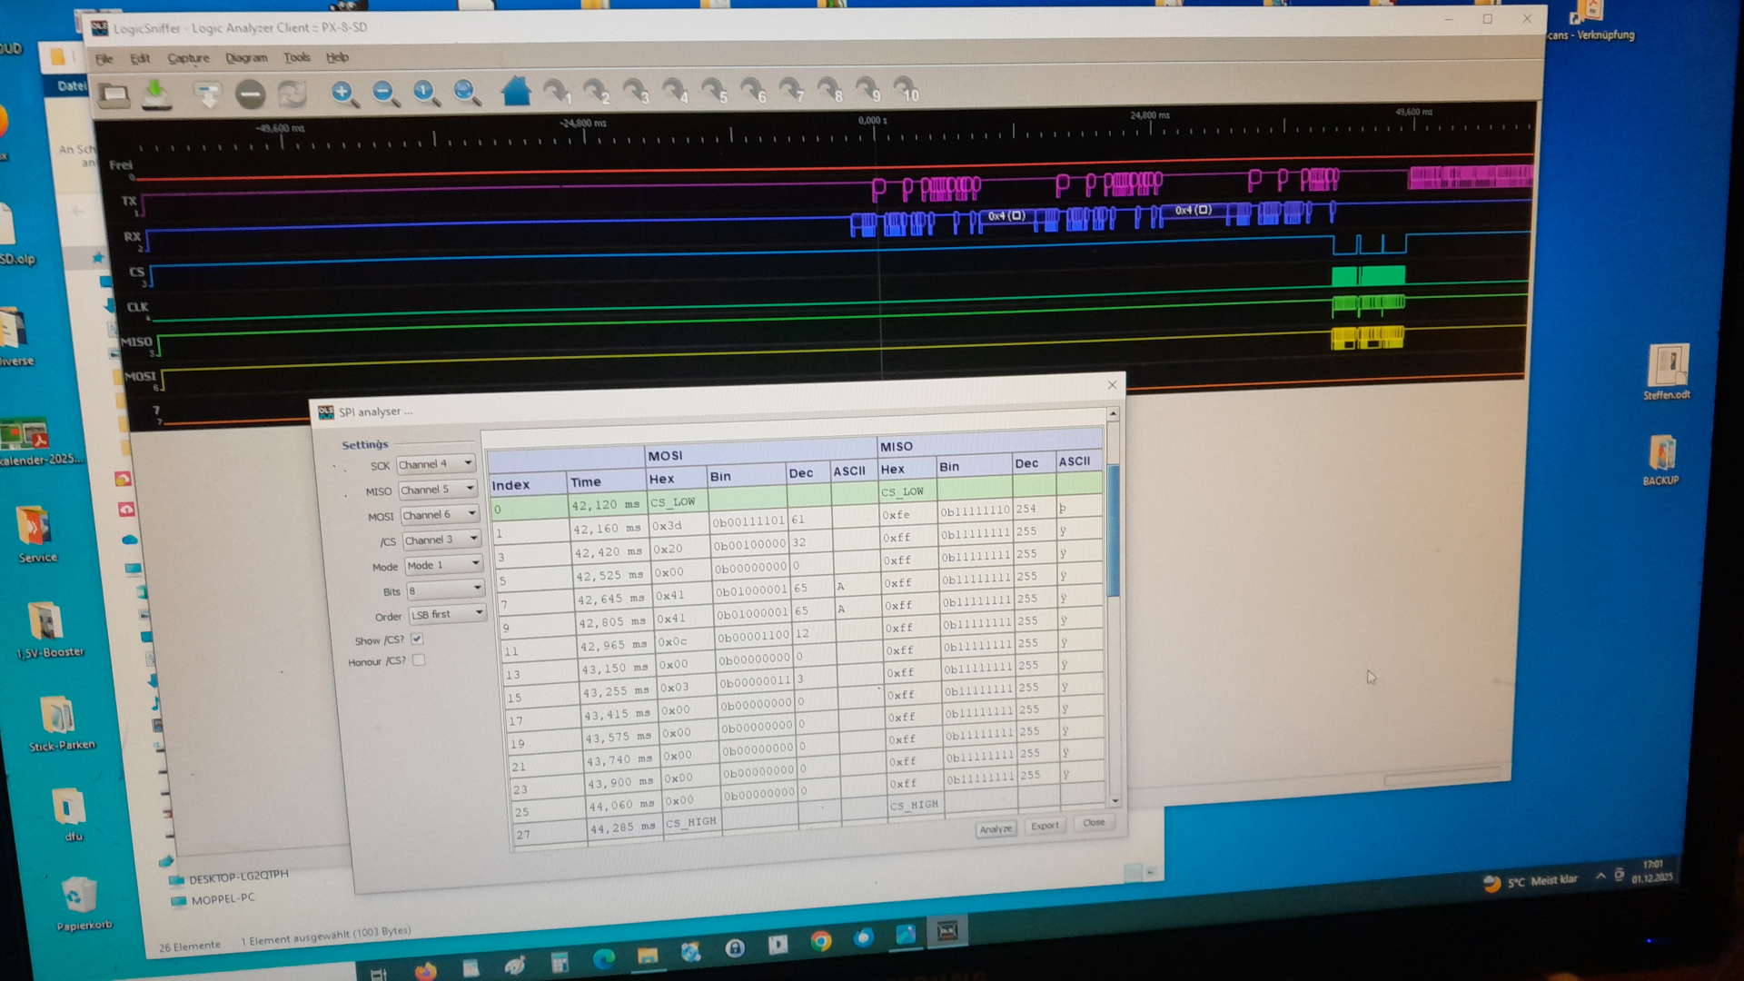Click the Export button
The height and width of the screenshot is (981, 1744).
point(1045,826)
